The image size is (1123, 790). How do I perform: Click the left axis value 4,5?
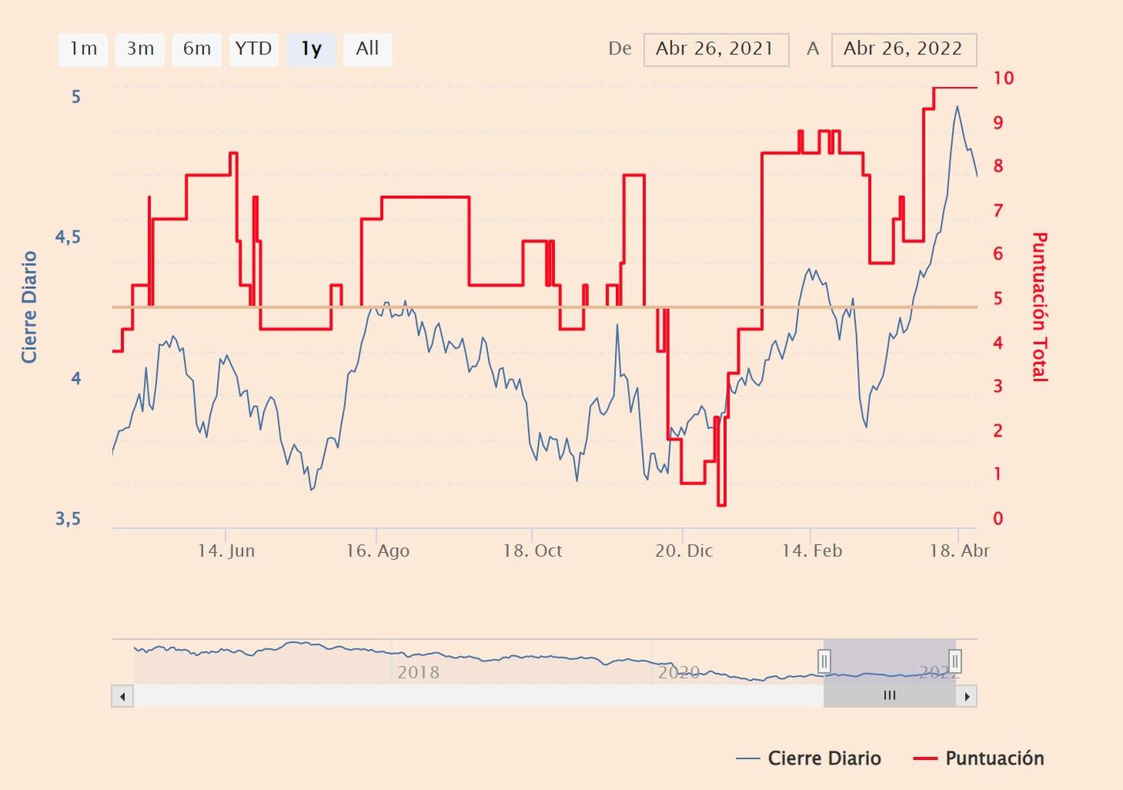(x=68, y=237)
